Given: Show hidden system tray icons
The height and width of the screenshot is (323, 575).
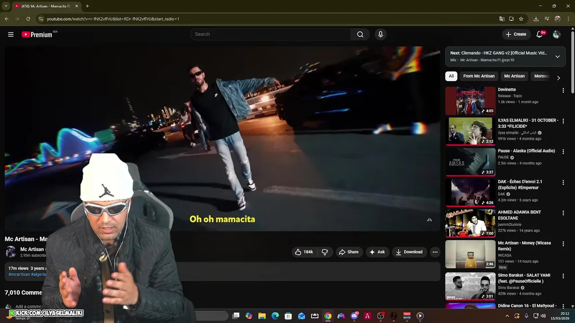Looking at the screenshot, I should [507, 316].
